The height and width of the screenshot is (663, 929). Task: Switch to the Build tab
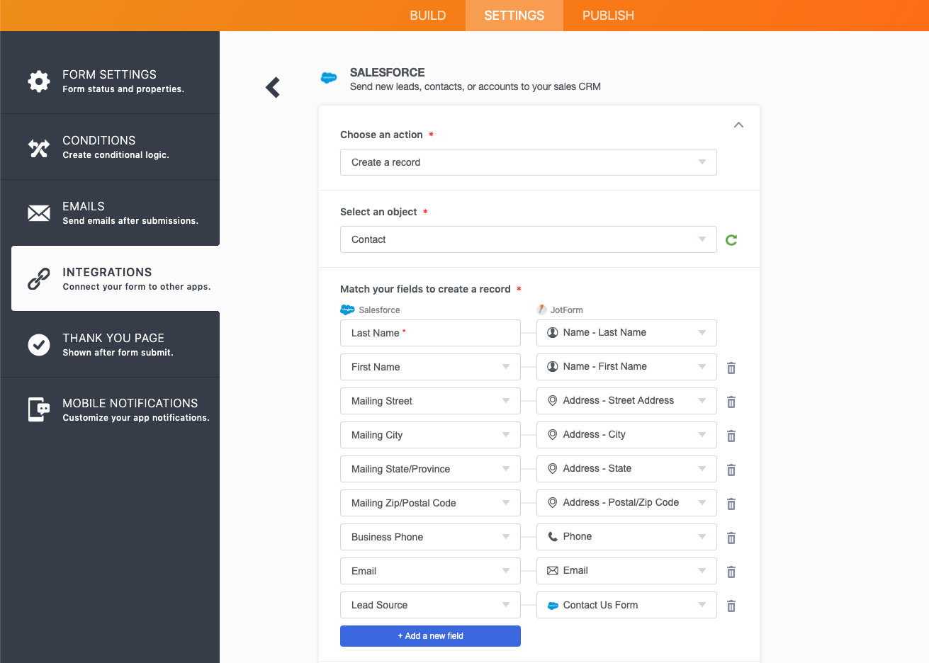click(x=427, y=16)
